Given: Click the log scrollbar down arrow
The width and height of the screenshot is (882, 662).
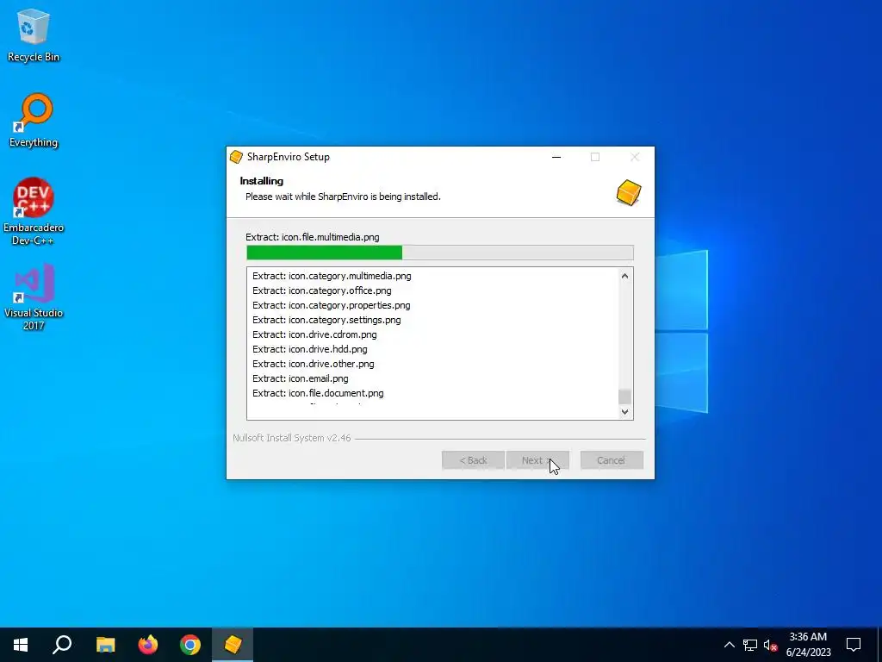Looking at the screenshot, I should coord(625,411).
